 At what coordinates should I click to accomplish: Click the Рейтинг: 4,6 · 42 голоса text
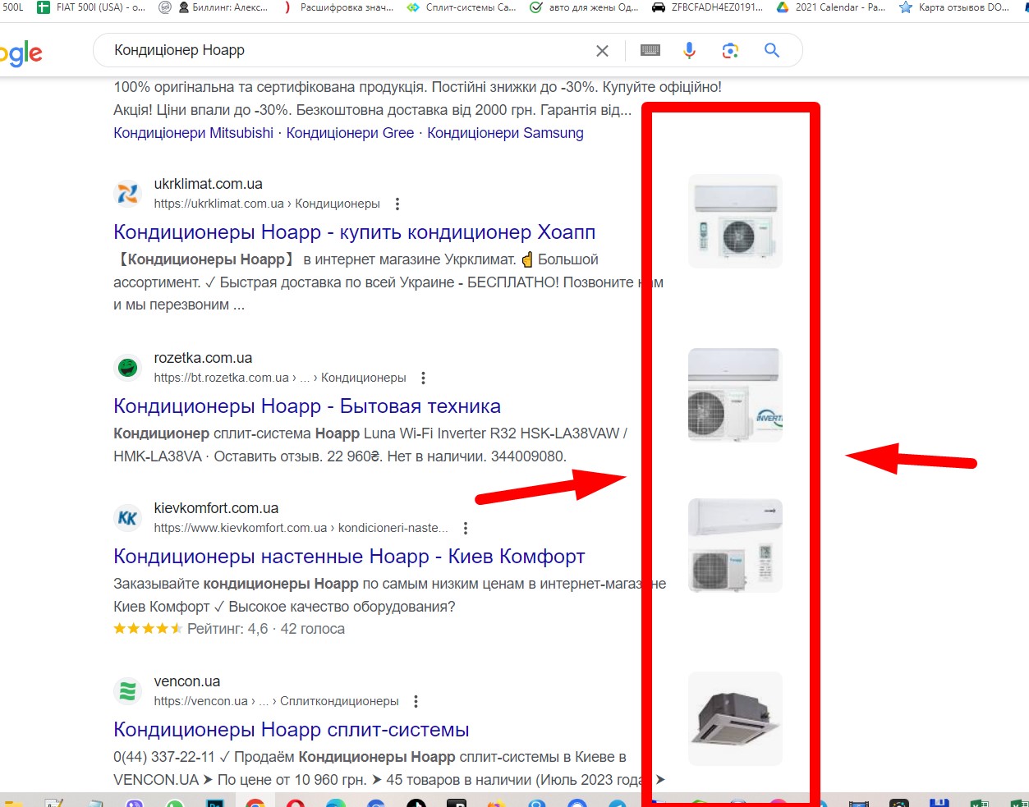point(266,629)
